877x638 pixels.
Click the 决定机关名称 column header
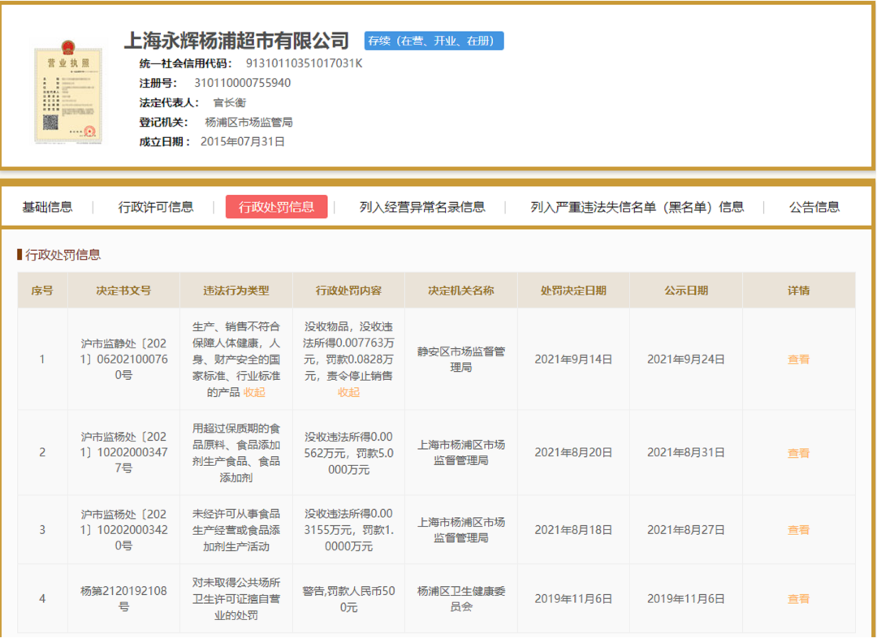pyautogui.click(x=461, y=291)
